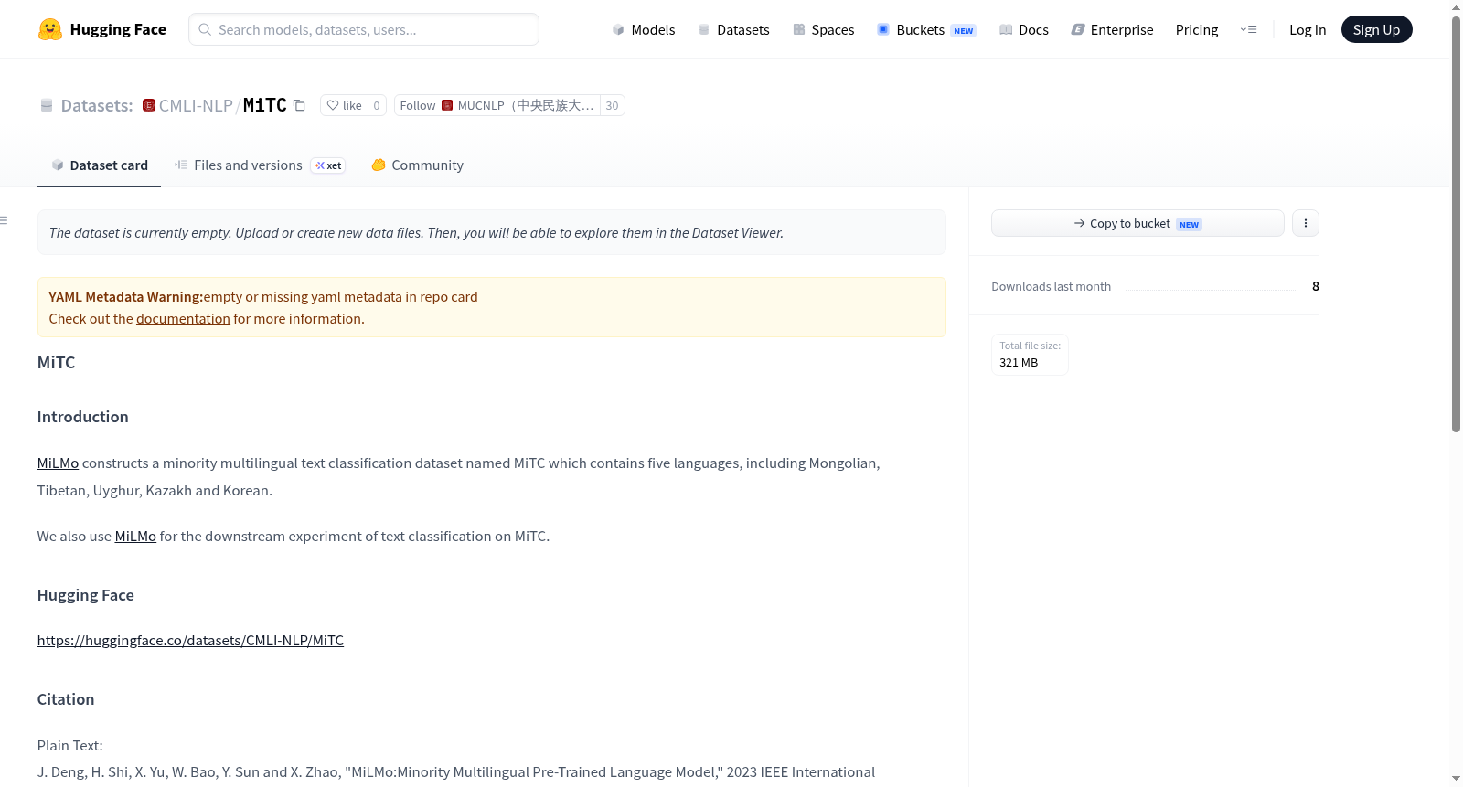The width and height of the screenshot is (1463, 787).
Task: Open Buckets in the top navigation
Action: (x=926, y=29)
